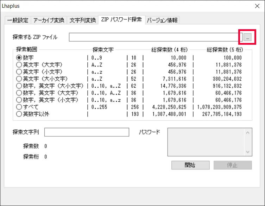Image resolution: width=265 pixels, height=206 pixels.
Task: Click the character count 62
Action: (133, 86)
